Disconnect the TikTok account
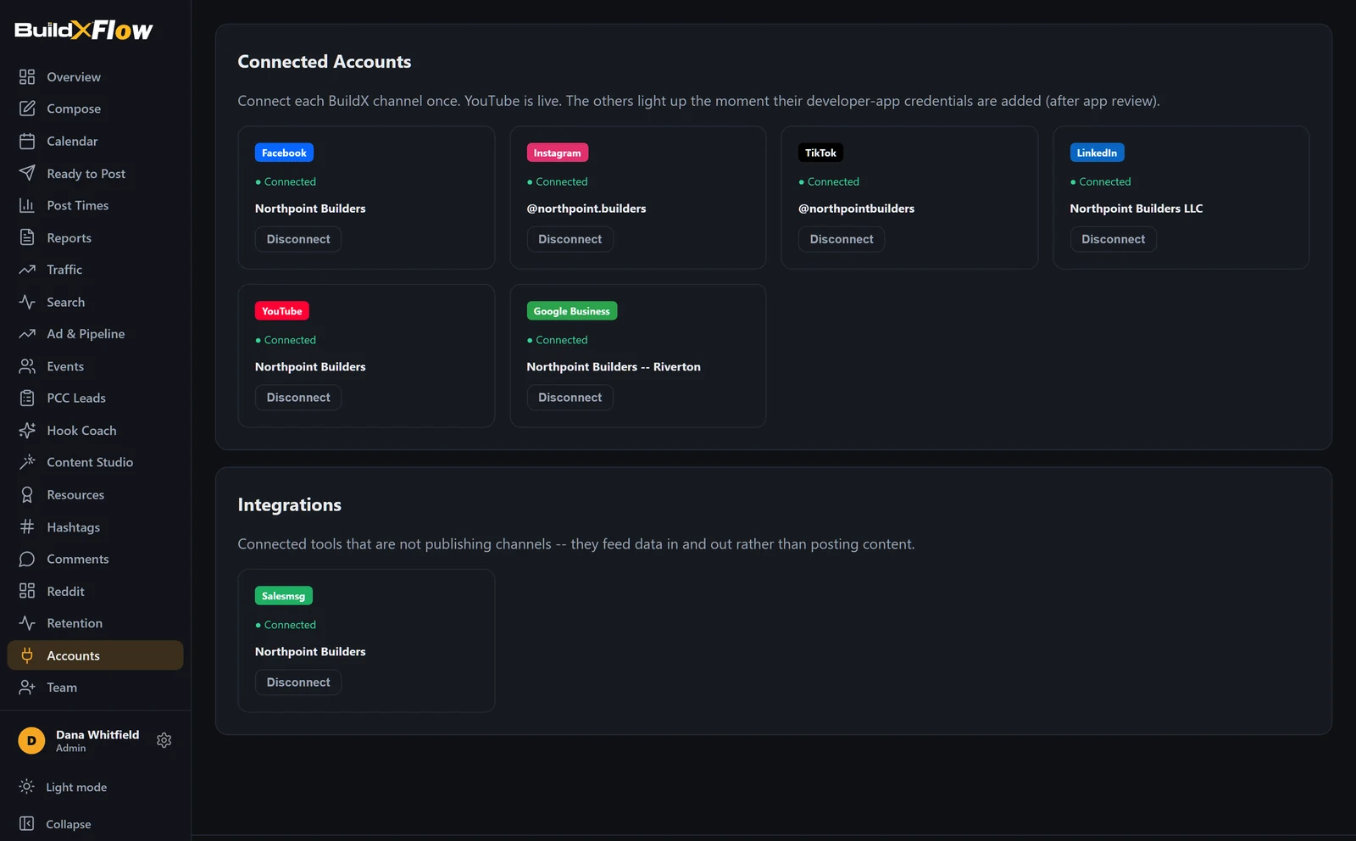This screenshot has width=1356, height=841. tap(842, 239)
